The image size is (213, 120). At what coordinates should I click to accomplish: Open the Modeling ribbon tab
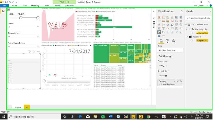coord(35,5)
